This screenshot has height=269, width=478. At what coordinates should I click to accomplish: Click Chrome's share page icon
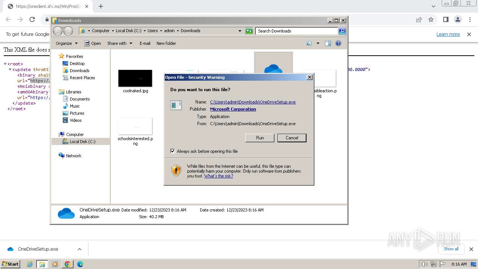pos(419,19)
